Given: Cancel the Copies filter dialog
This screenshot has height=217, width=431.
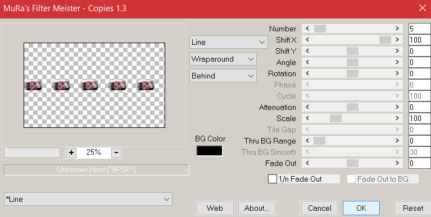Looking at the screenshot, I should (320, 208).
